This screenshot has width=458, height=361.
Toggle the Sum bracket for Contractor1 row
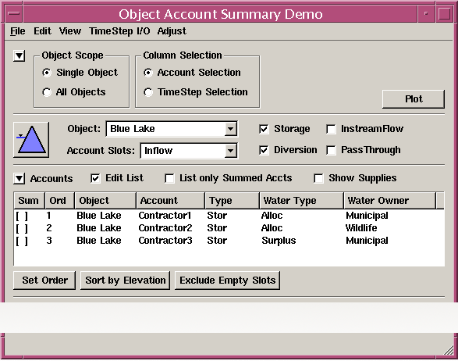tap(22, 216)
